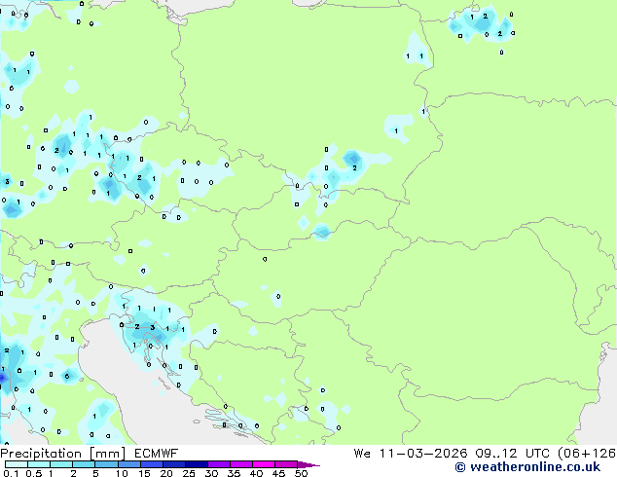Pick the 15–20 mm legend swatch
The height and width of the screenshot is (477, 617).
(x=151, y=464)
